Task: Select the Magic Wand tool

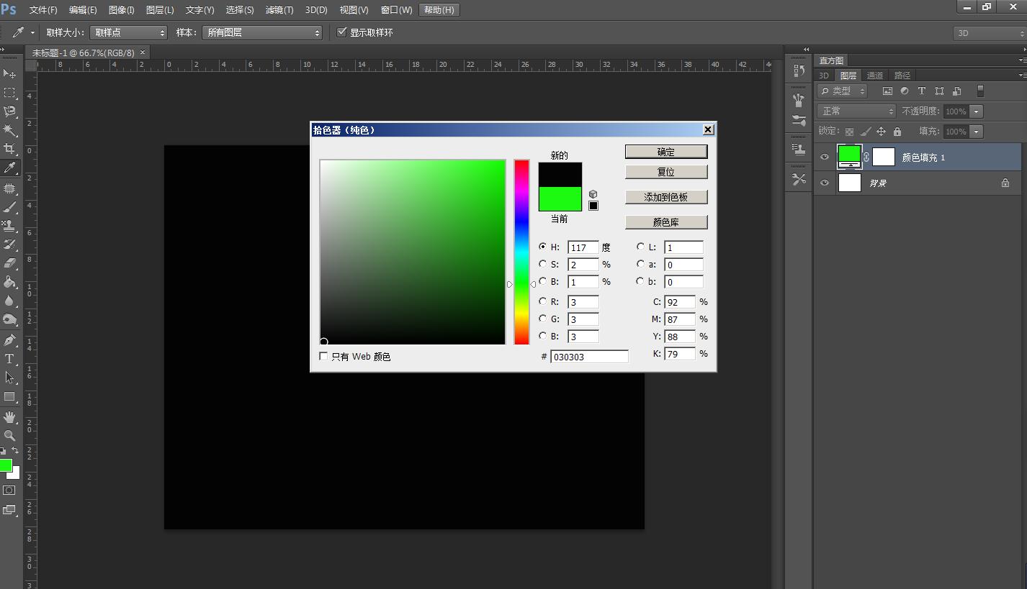Action: tap(9, 130)
